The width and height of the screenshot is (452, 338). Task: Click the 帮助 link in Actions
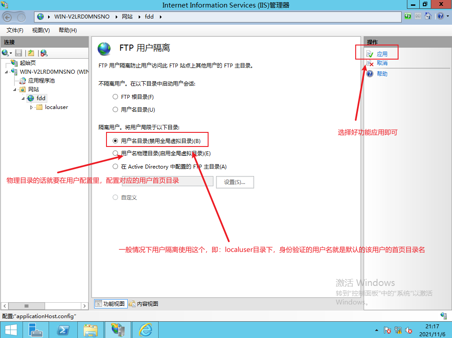382,74
